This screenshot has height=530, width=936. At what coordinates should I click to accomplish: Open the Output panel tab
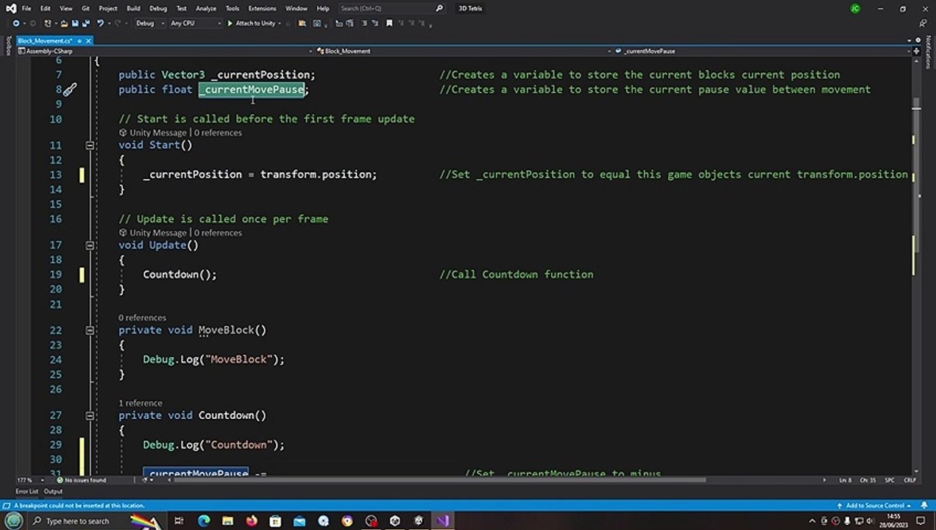[x=53, y=491]
